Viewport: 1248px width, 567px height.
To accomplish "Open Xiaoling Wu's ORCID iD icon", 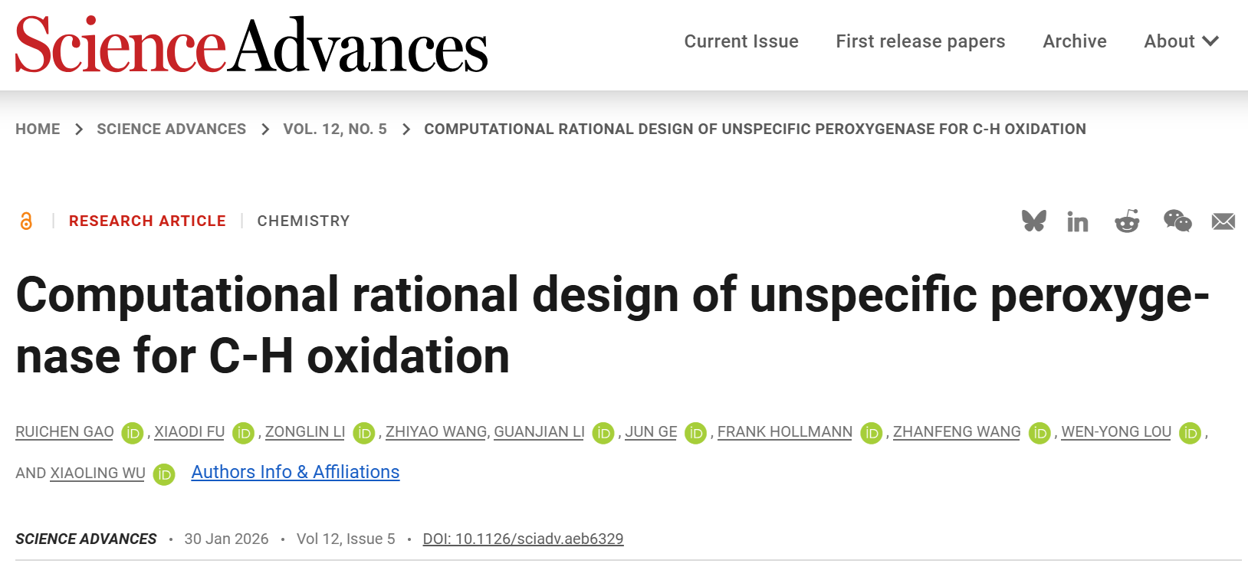I will [x=164, y=475].
